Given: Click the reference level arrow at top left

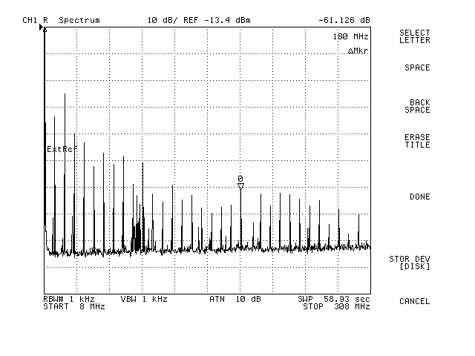Looking at the screenshot, I should (x=42, y=27).
